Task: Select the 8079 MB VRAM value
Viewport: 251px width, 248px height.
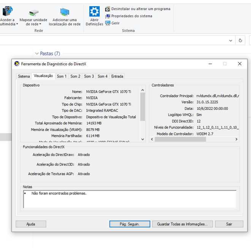Action: tap(93, 130)
